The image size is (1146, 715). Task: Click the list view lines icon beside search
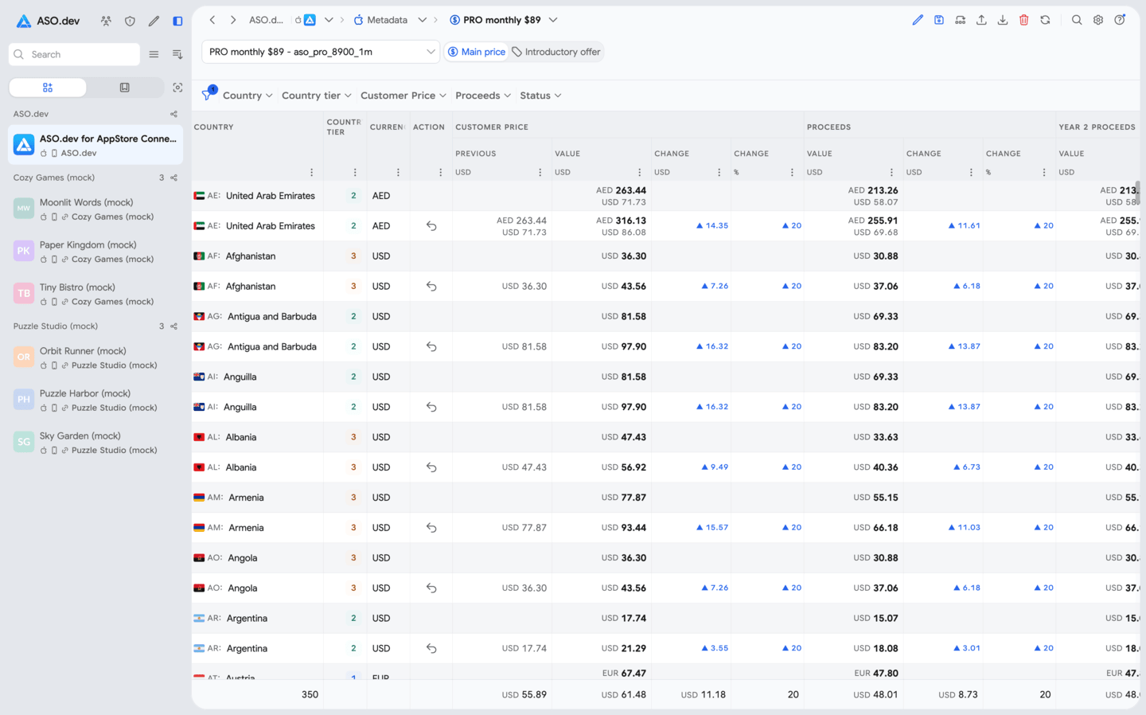click(154, 54)
